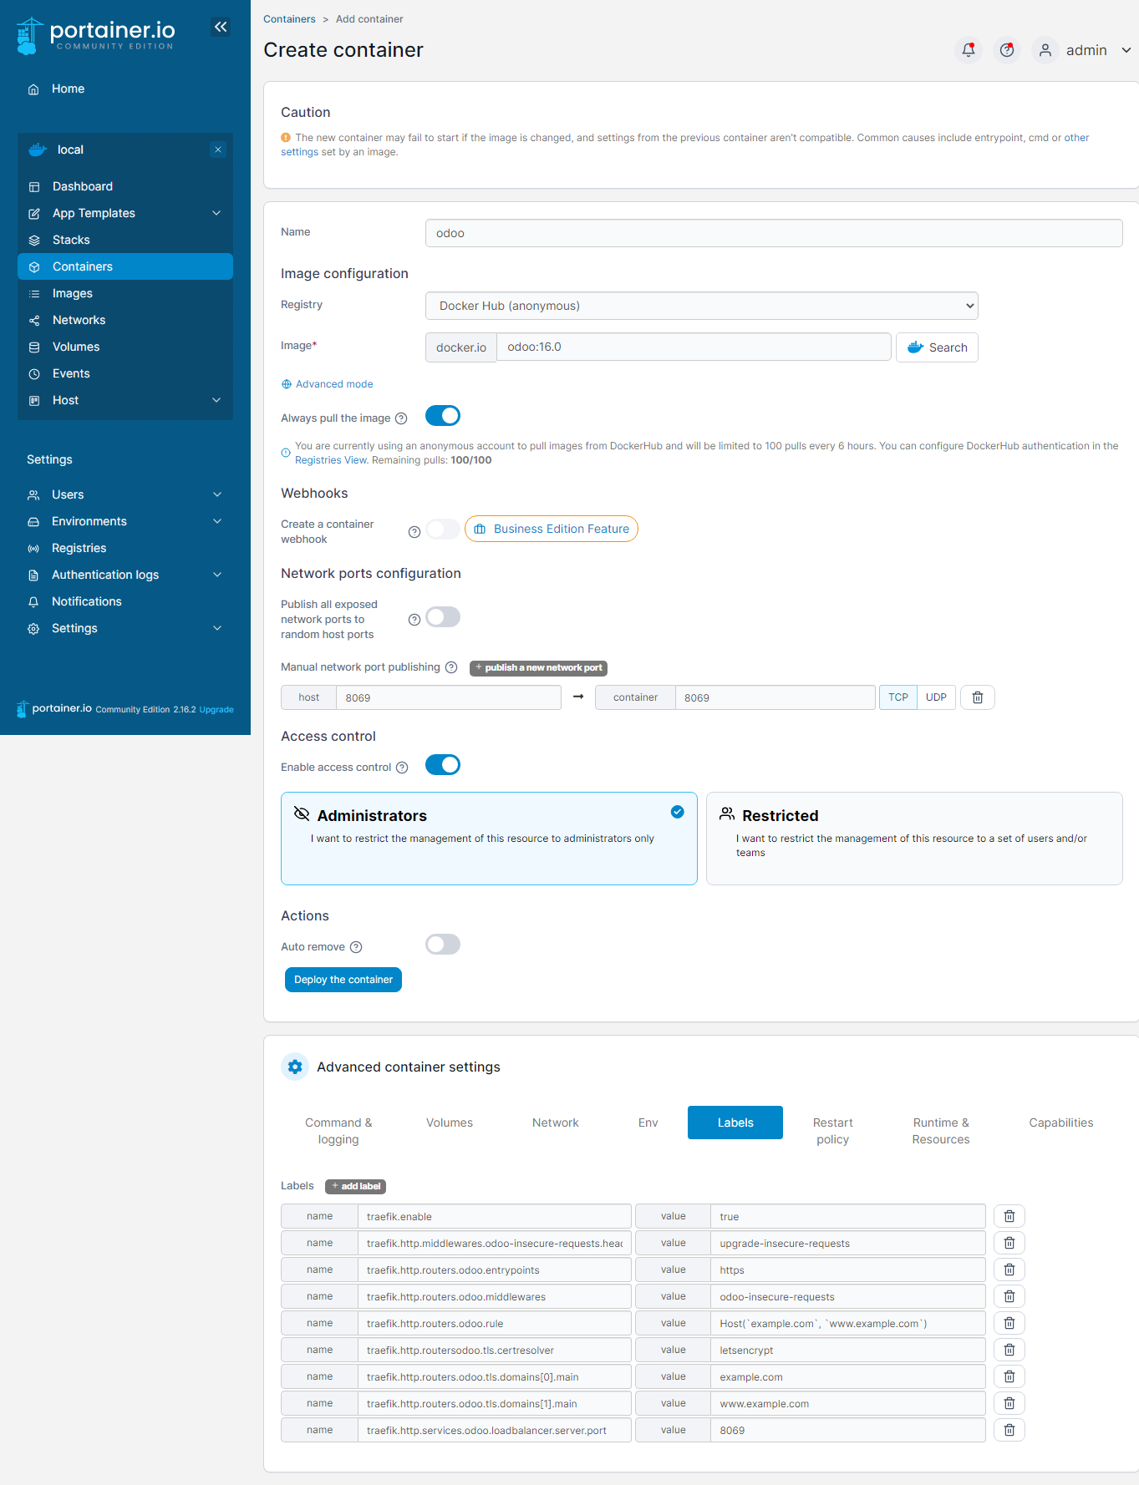The width and height of the screenshot is (1139, 1485).
Task: Remove the odoo.middlewares label row
Action: (x=1009, y=1296)
